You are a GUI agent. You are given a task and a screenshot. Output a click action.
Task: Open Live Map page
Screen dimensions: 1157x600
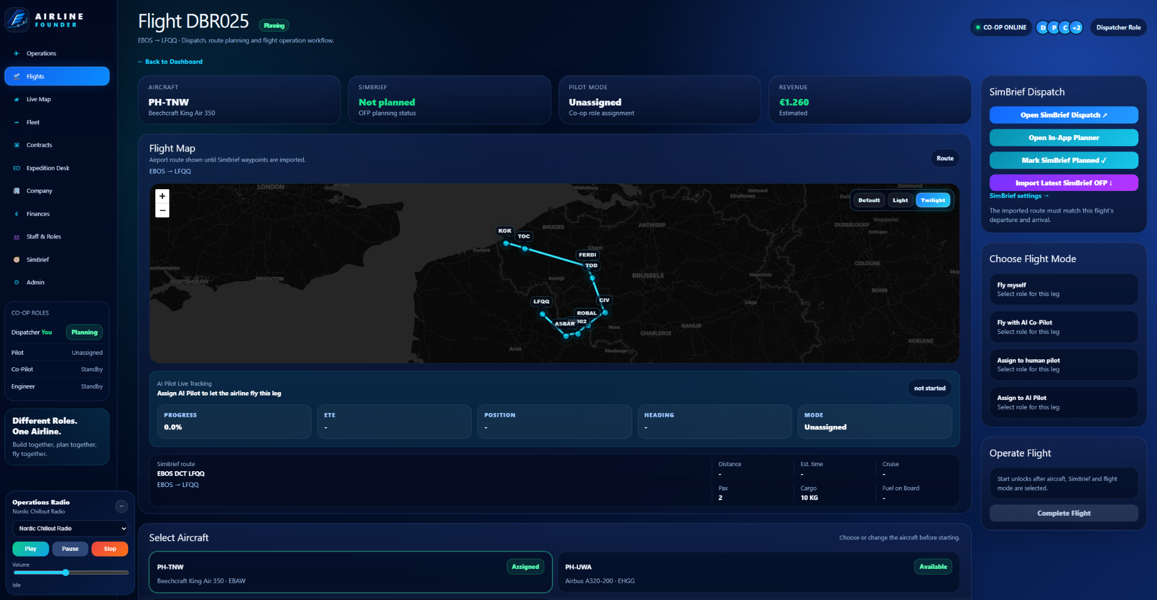57,99
